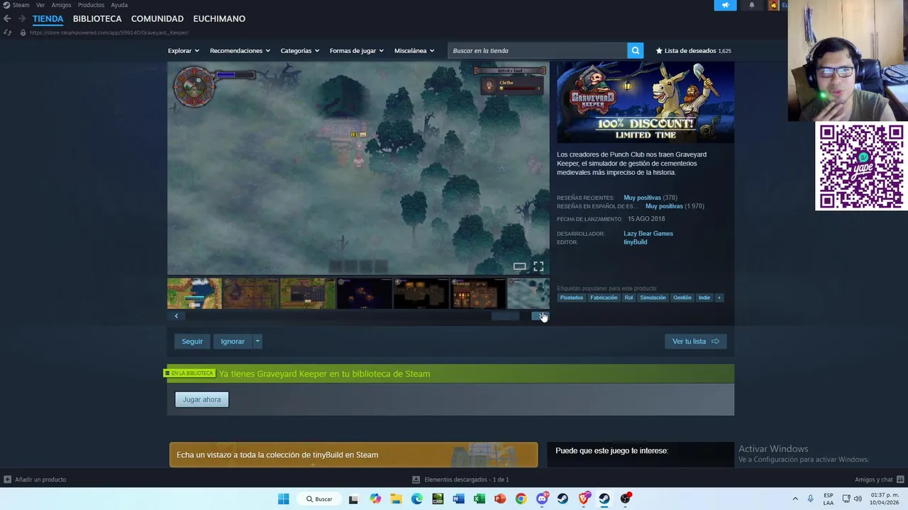The image size is (908, 510).
Task: Go back with the navigation arrow
Action: [x=7, y=18]
